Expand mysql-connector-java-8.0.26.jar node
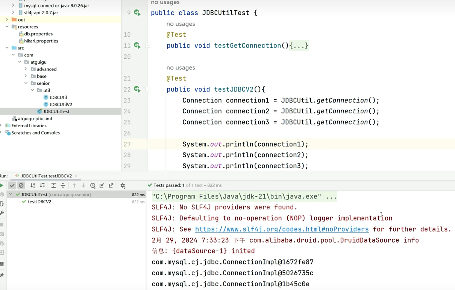The width and height of the screenshot is (455, 290). pyautogui.click(x=13, y=6)
